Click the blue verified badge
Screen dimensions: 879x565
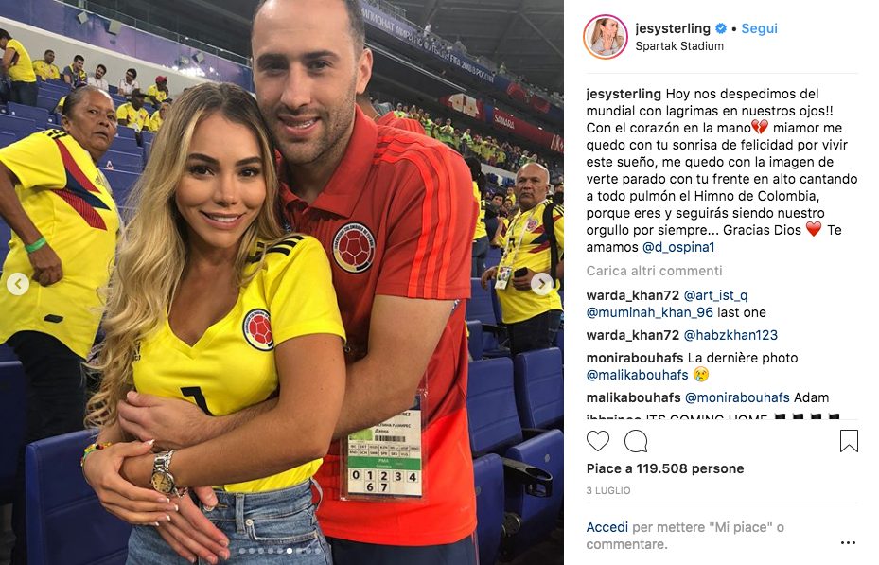tap(722, 28)
